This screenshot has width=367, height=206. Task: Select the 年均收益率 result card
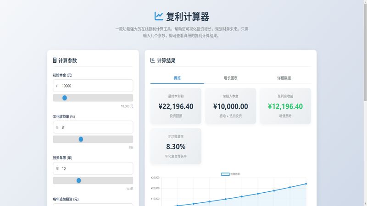[x=176, y=146]
